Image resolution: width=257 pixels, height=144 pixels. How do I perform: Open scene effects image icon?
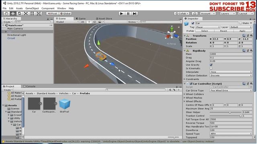[x=100, y=22]
